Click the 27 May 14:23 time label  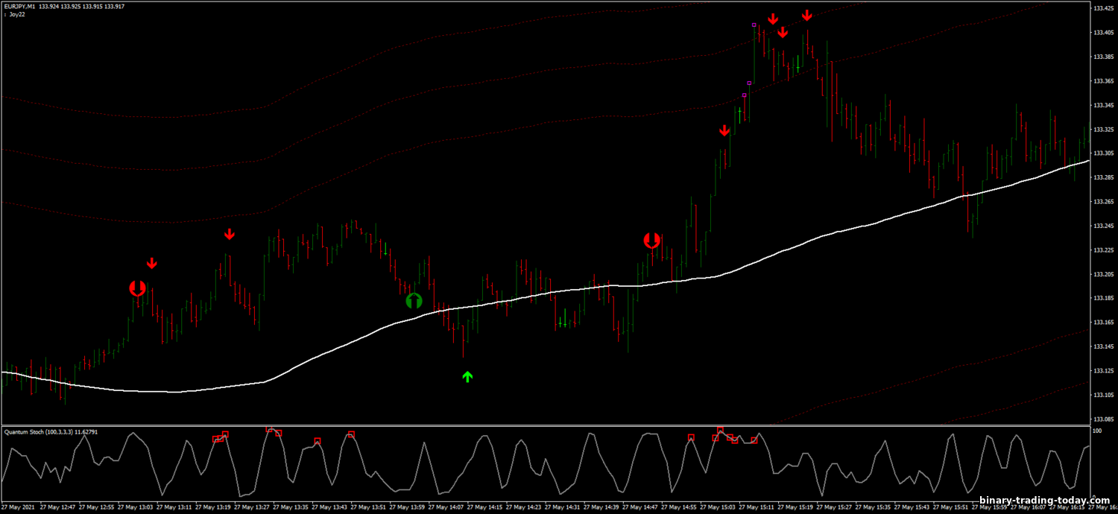click(523, 507)
